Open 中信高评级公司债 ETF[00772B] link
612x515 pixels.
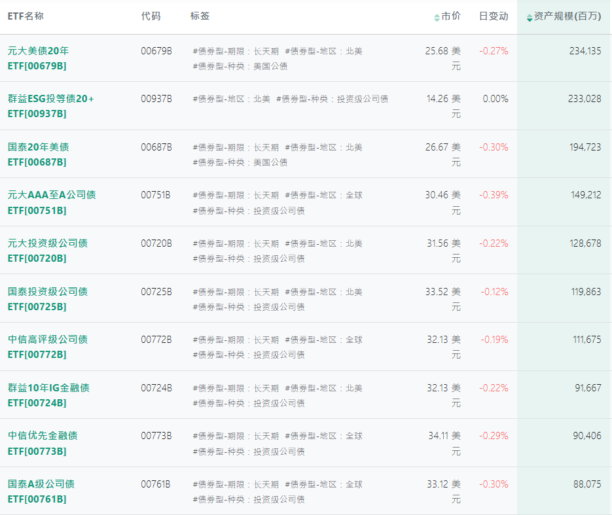tap(48, 347)
